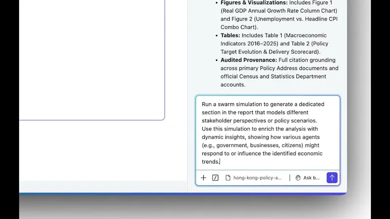Click the hand icon beside Ask b...
This screenshot has height=219, width=390.
click(x=298, y=178)
